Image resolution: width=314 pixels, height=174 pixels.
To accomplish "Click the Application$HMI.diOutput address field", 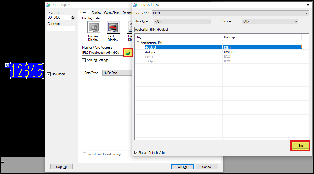I will coord(216,29).
